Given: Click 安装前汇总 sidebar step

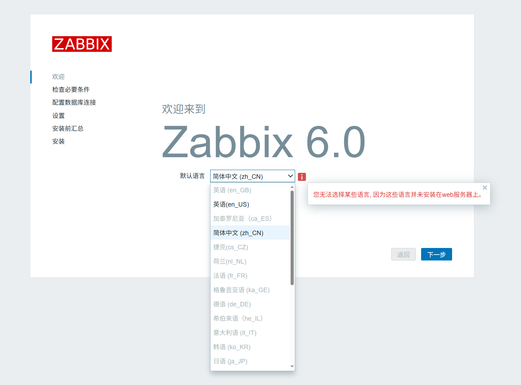Looking at the screenshot, I should click(x=68, y=128).
